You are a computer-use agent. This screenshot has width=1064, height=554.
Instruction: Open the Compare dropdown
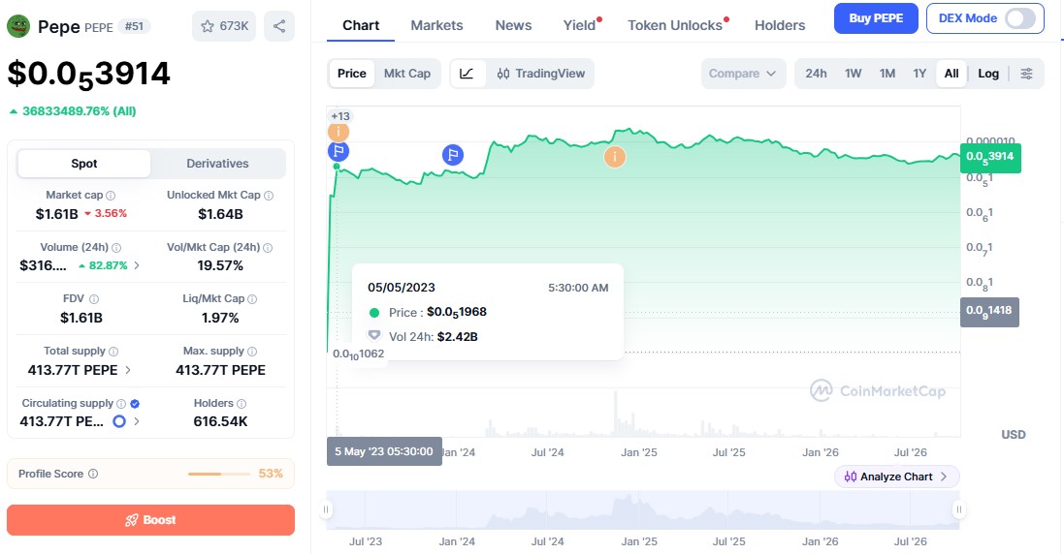click(x=743, y=74)
